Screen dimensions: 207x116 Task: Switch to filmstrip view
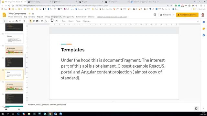coord(6,109)
